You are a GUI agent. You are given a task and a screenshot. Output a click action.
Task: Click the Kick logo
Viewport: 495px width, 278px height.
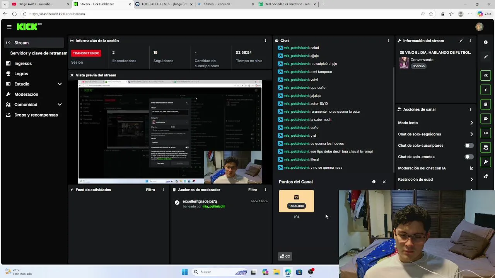coord(29,27)
